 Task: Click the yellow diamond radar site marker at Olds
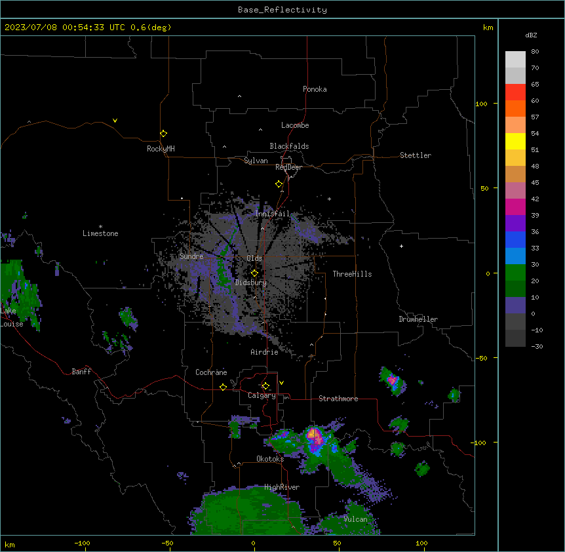(x=254, y=273)
